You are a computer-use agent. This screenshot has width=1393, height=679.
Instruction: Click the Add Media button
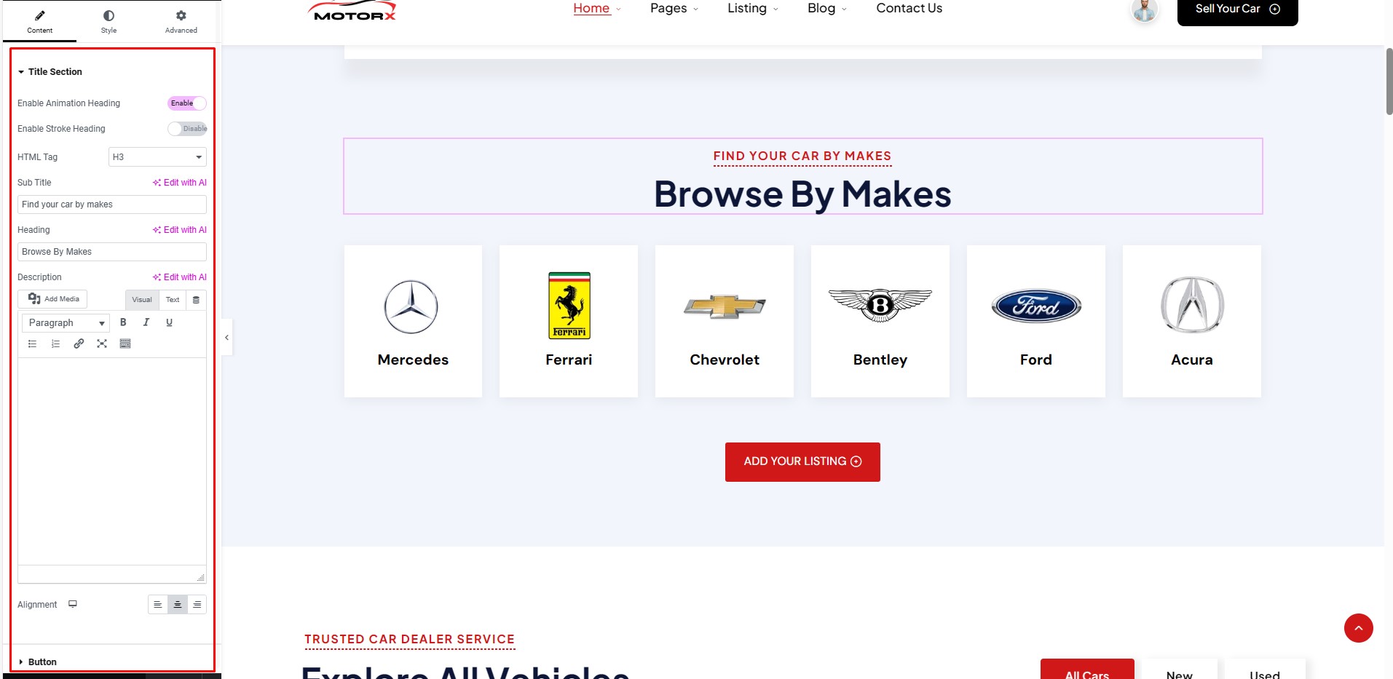(52, 299)
